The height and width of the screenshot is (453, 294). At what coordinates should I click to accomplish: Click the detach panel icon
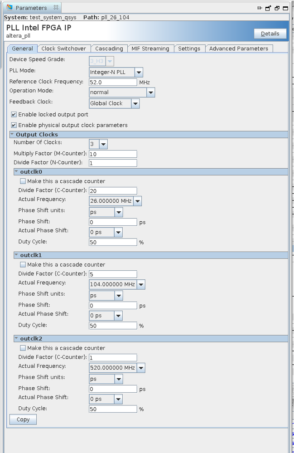point(268,8)
